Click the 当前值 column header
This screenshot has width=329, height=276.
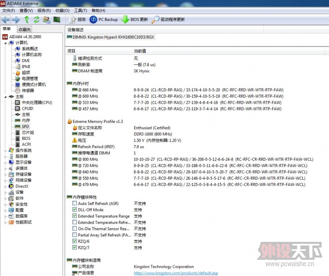tap(228, 51)
